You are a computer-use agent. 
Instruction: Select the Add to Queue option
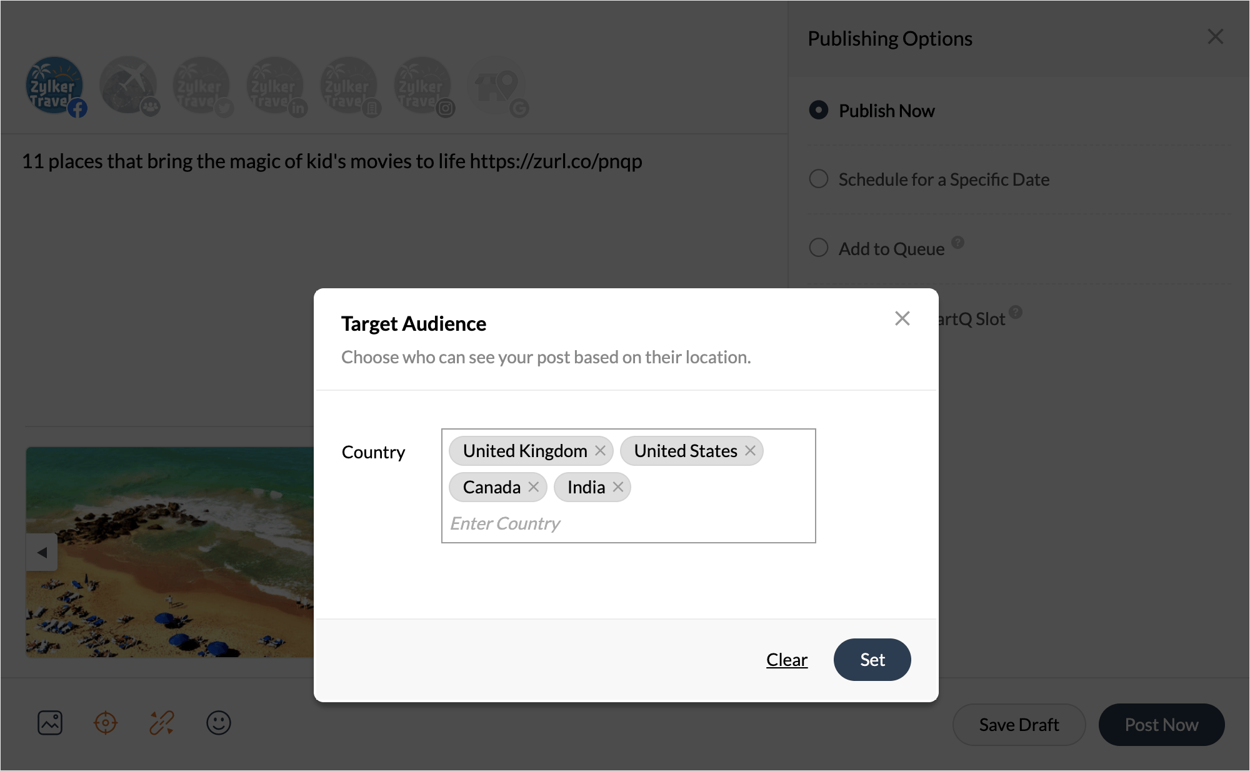click(x=819, y=248)
